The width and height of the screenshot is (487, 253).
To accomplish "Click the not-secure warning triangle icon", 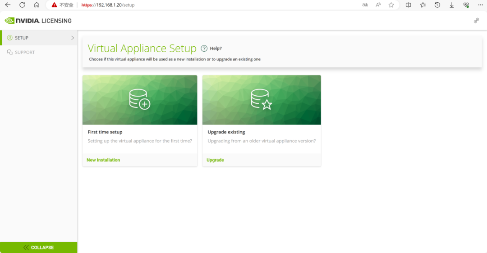I will click(x=55, y=5).
